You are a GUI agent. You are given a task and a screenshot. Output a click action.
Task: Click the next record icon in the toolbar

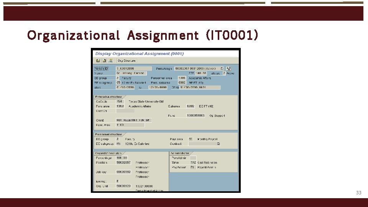[x=104, y=61]
